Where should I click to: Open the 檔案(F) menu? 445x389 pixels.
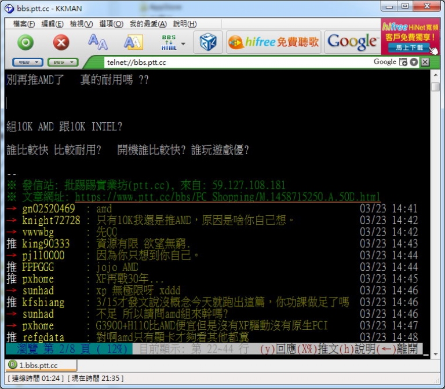[x=24, y=24]
